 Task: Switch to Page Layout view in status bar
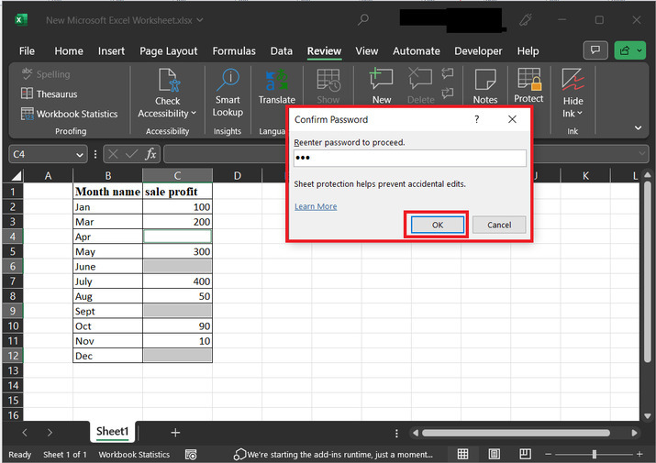(x=495, y=455)
